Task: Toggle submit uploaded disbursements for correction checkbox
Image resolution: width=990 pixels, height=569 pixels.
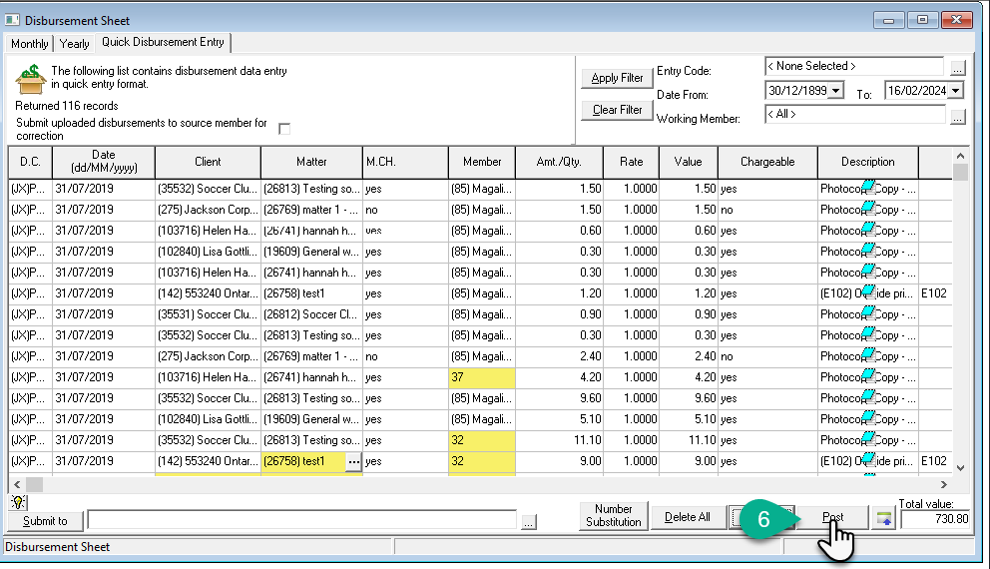Action: [284, 129]
